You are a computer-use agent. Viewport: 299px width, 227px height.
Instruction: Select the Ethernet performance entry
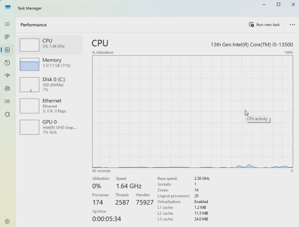(50, 106)
